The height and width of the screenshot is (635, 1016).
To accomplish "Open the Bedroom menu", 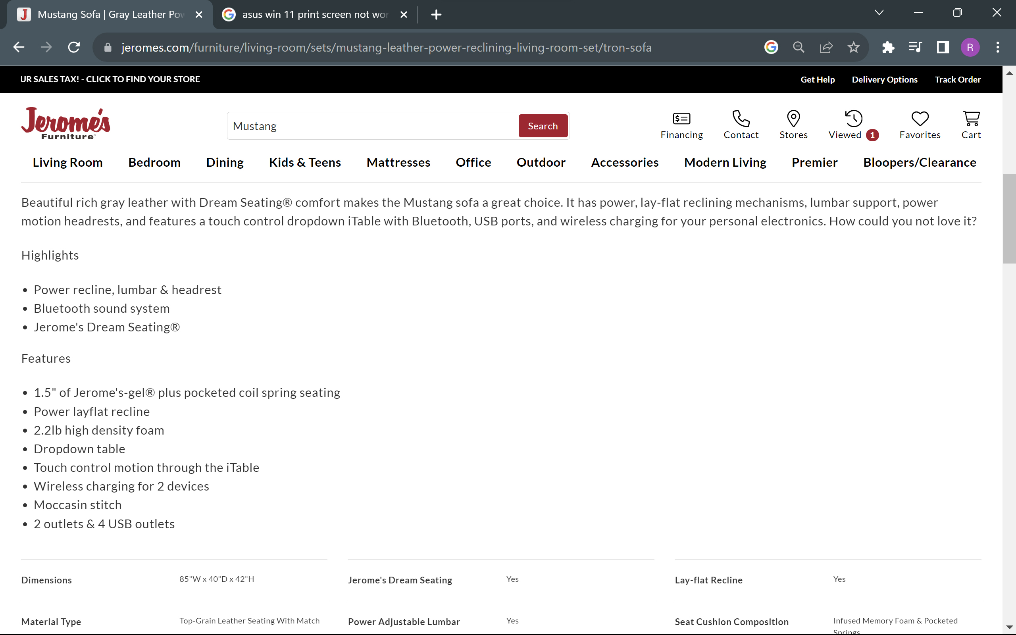I will (x=154, y=163).
